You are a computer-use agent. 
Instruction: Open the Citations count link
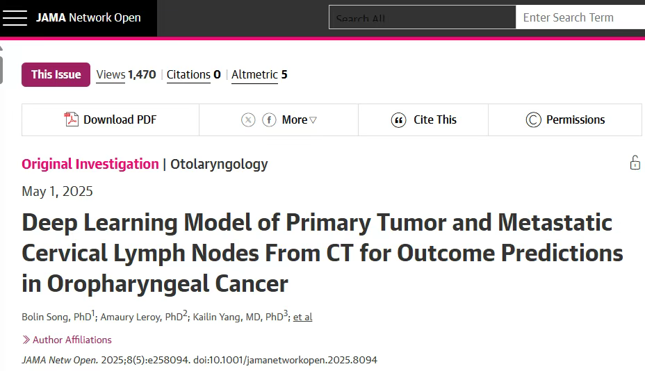(x=194, y=75)
